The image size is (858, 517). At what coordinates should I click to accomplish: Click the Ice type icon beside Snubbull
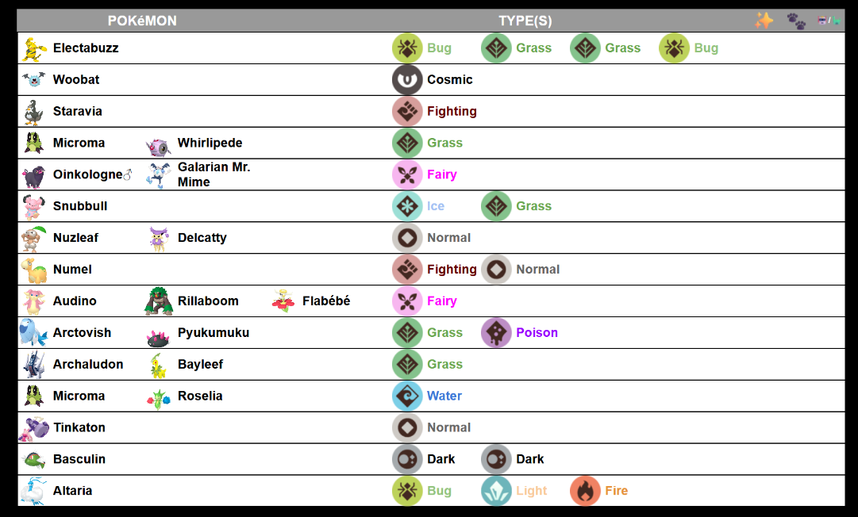(x=407, y=206)
